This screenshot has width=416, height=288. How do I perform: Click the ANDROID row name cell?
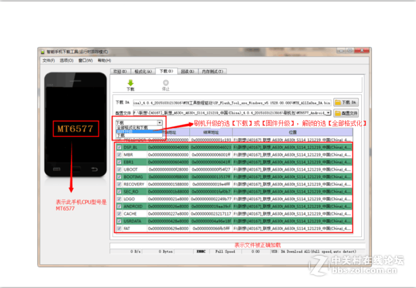135,206
